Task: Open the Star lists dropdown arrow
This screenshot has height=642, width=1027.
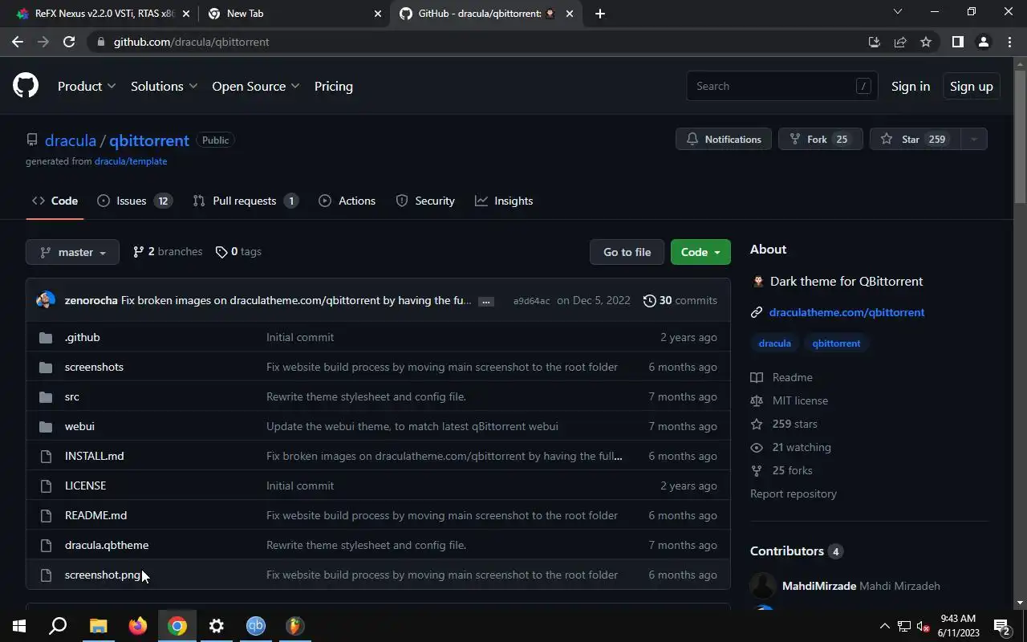Action: coord(973,139)
